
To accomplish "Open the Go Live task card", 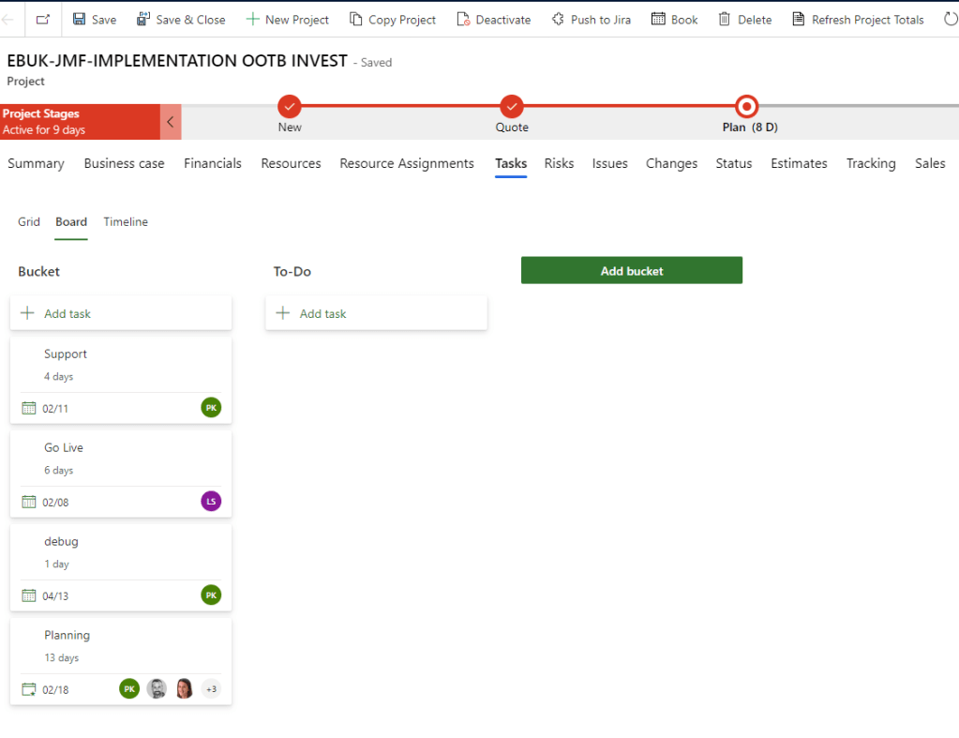I will pos(64,448).
